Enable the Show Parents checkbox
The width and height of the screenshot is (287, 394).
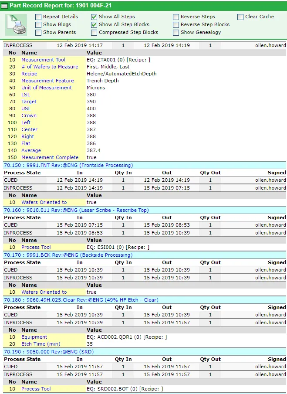38,32
